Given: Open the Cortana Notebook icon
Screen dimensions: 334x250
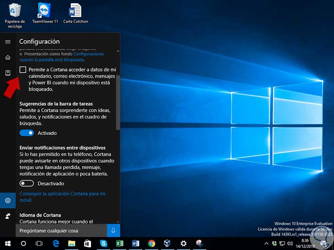Looking at the screenshot, I should coord(8,73).
